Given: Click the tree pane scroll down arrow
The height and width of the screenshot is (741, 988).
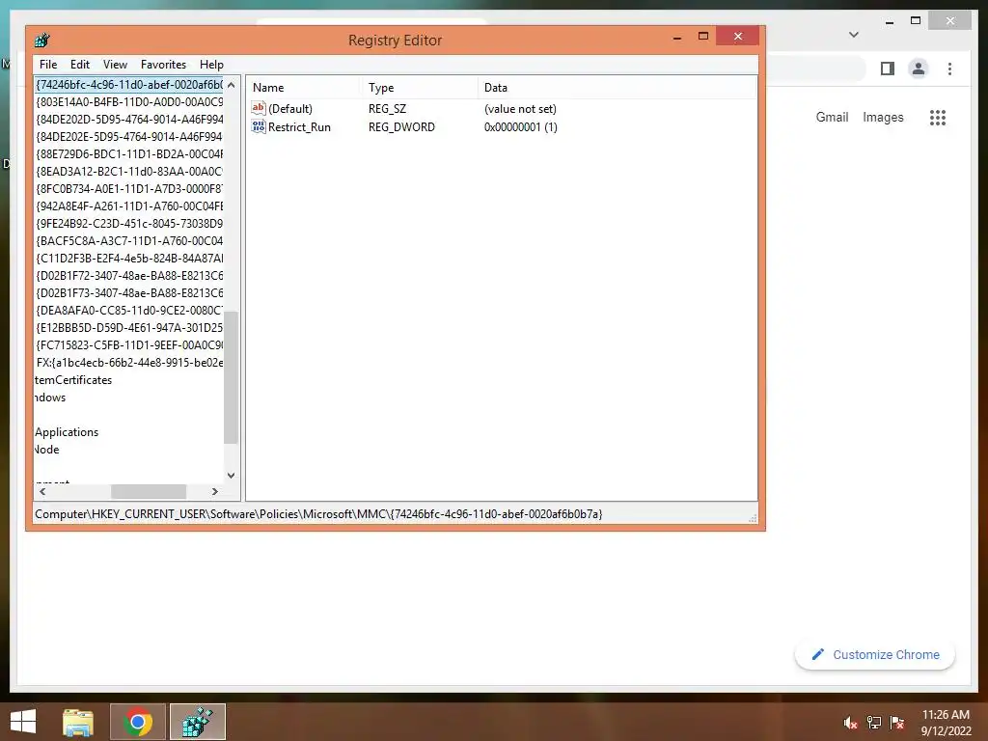Looking at the screenshot, I should point(232,475).
